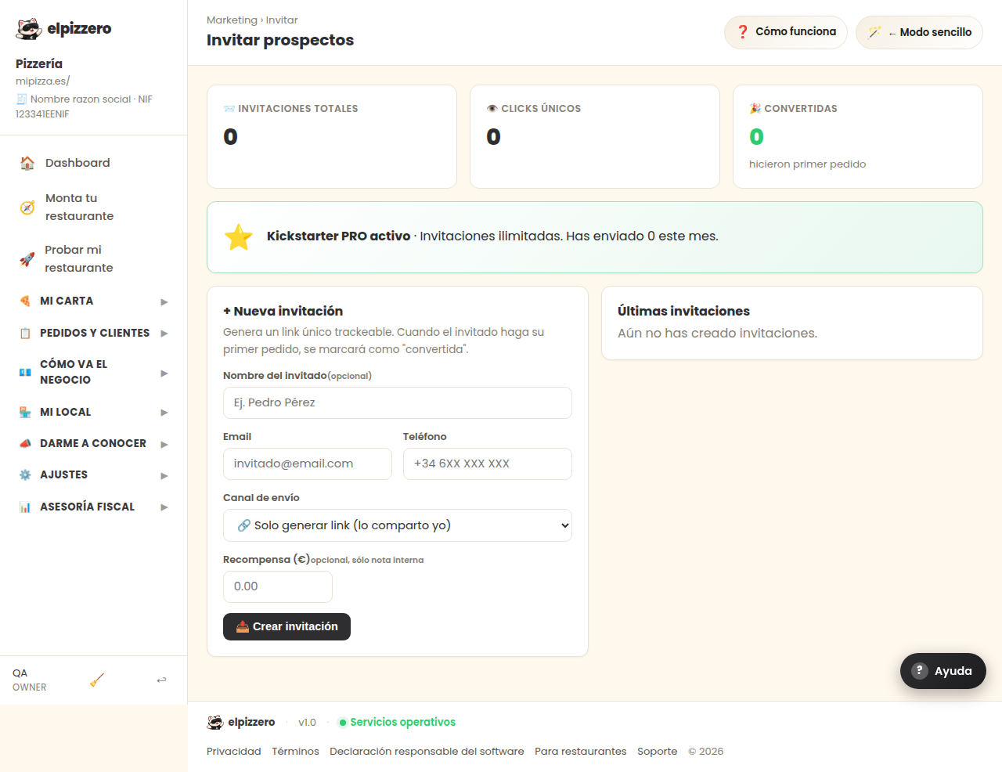Click the compass icon for Monta tu restaurante

[x=27, y=207]
